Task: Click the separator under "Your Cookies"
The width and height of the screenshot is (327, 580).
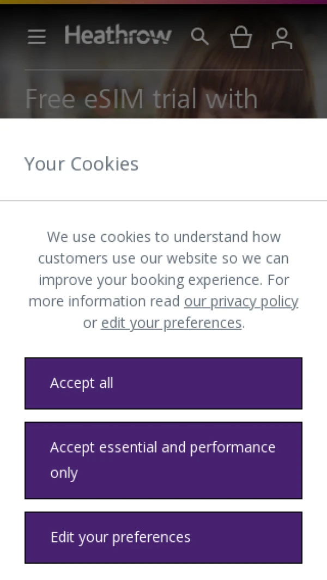Action: (x=163, y=201)
